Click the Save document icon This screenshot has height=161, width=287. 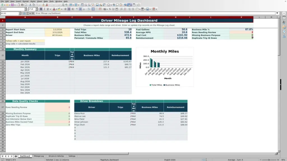[x=12, y=5]
